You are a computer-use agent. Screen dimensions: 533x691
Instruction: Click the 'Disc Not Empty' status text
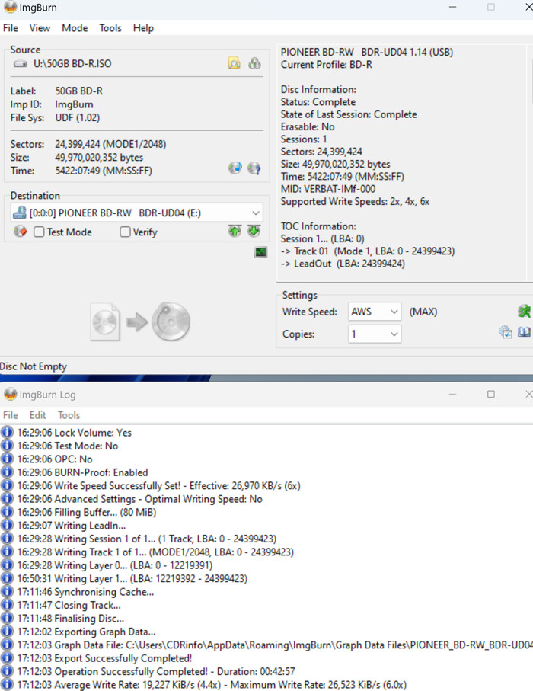coord(33,366)
